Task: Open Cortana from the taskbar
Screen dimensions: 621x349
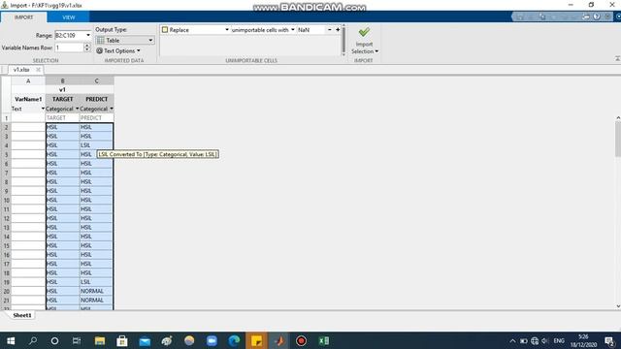Action: pos(54,340)
